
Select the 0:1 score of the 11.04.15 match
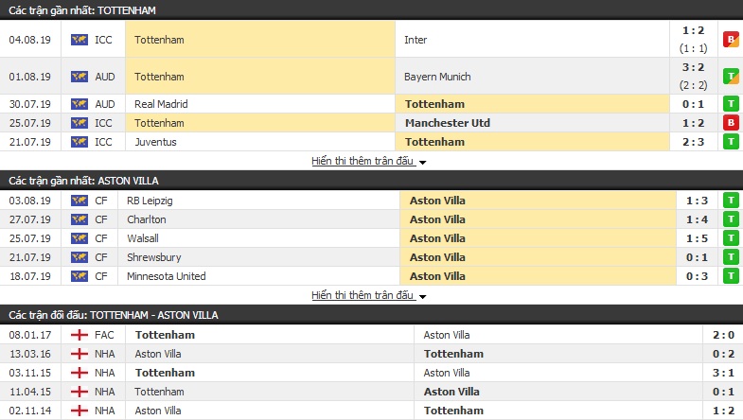pos(723,392)
